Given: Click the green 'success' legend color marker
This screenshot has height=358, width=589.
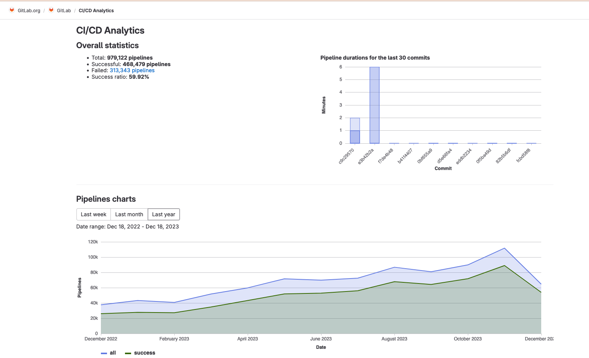Looking at the screenshot, I should point(128,353).
